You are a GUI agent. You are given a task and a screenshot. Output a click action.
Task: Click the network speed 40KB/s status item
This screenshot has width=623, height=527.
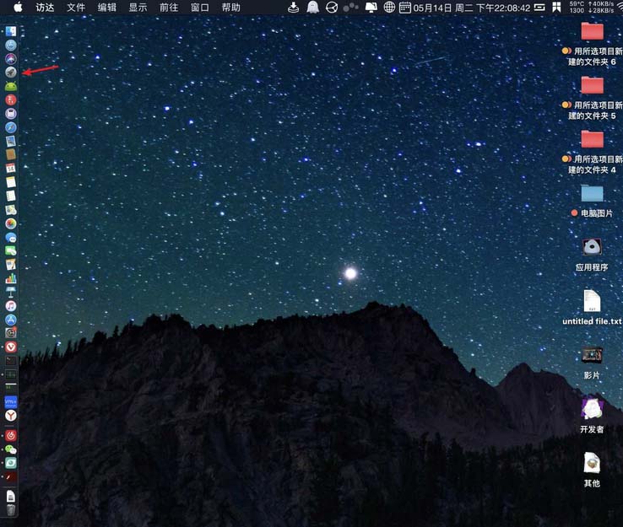[x=601, y=7]
